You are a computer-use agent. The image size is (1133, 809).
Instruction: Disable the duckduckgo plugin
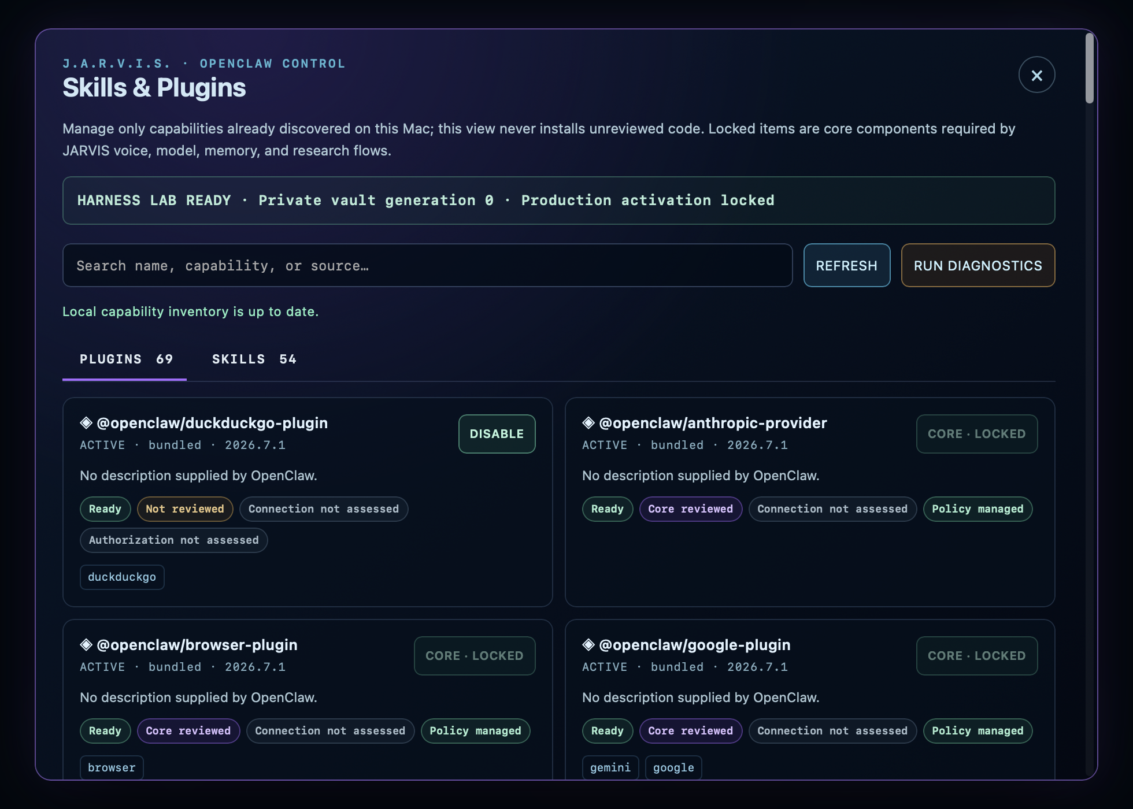[x=497, y=434]
